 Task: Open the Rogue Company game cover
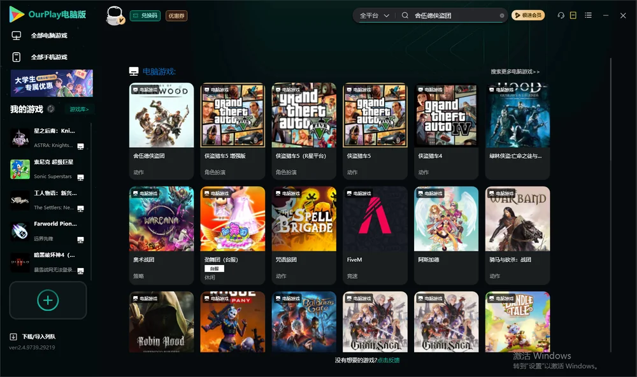(233, 322)
